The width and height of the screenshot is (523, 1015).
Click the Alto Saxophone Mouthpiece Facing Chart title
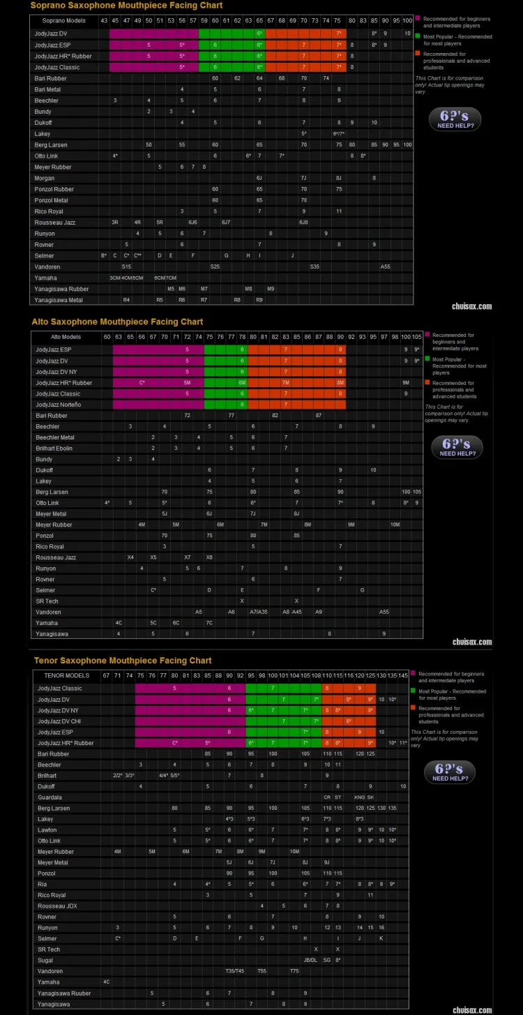[x=117, y=322]
